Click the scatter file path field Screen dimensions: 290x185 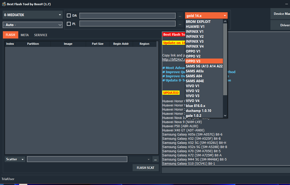[x=77, y=159]
